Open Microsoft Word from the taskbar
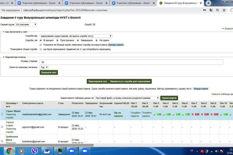Image resolution: width=233 pixels, height=155 pixels. point(47,151)
